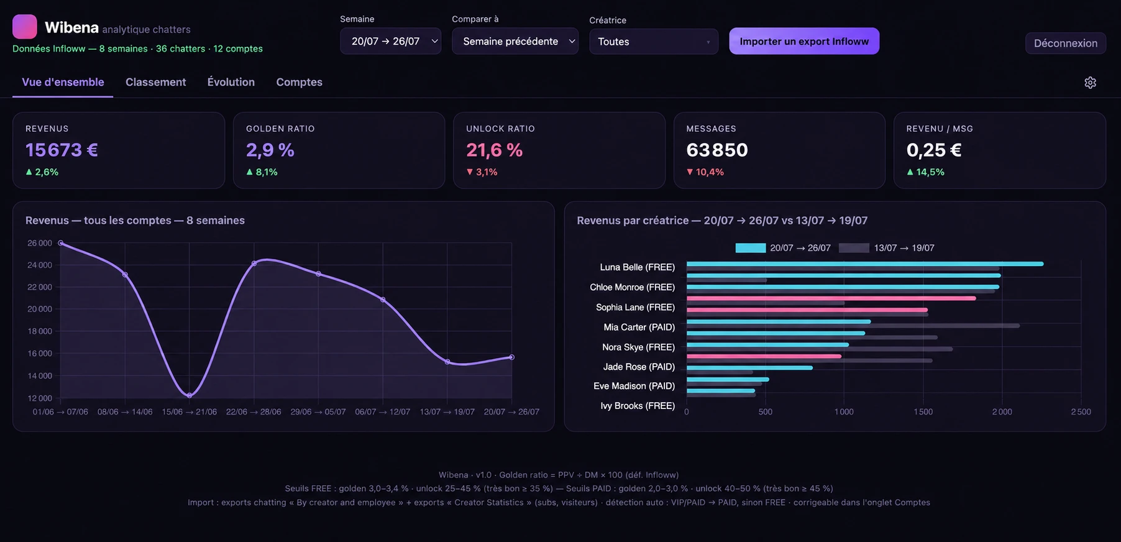Select the Revenus 15673 € card

(119, 150)
